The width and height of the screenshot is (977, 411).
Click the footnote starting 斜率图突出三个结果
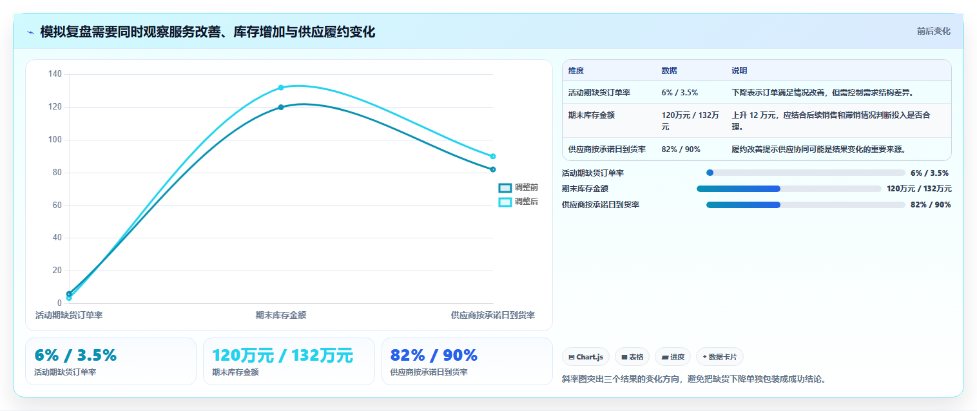[694, 379]
